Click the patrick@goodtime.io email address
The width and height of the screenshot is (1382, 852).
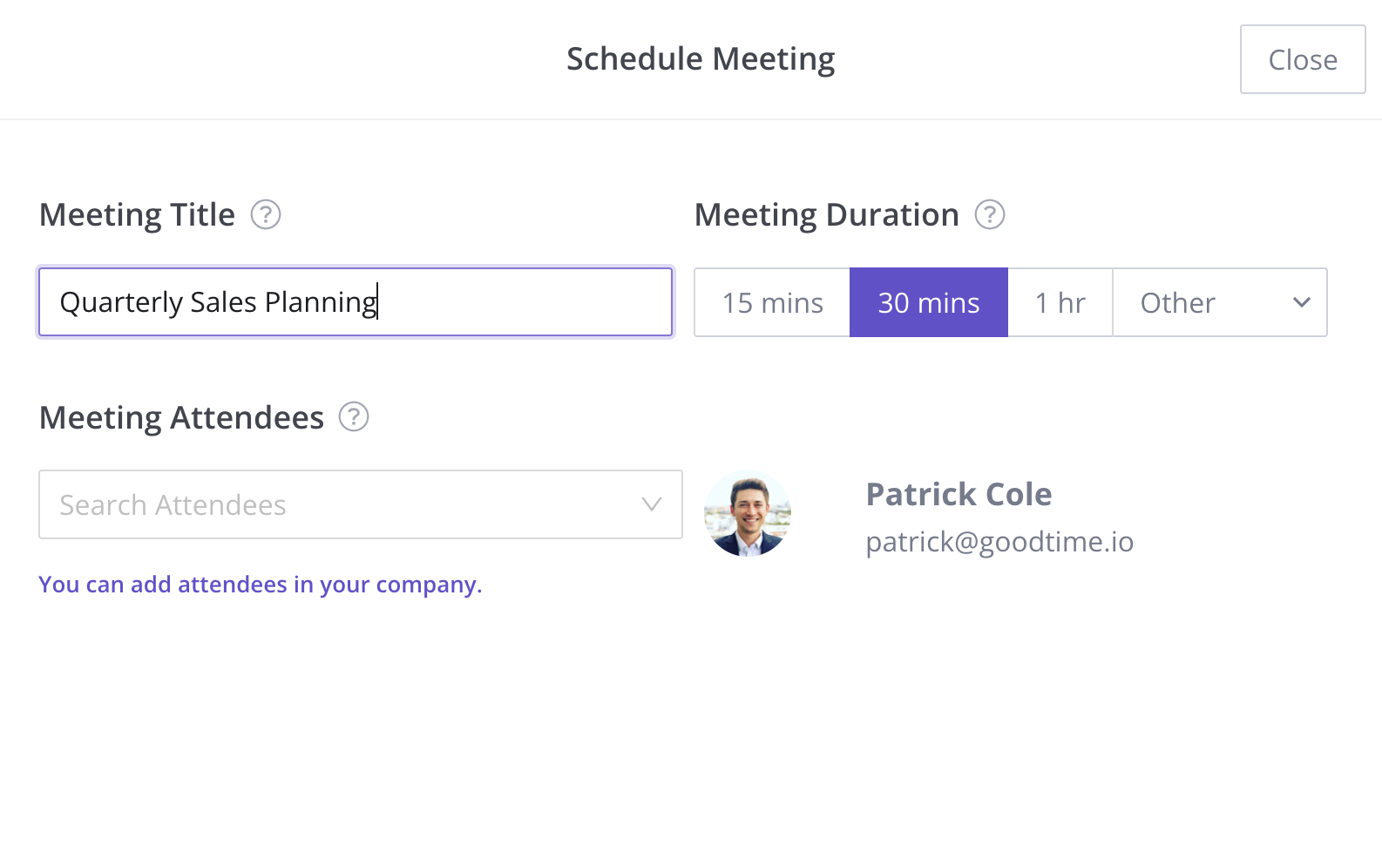[x=999, y=542]
